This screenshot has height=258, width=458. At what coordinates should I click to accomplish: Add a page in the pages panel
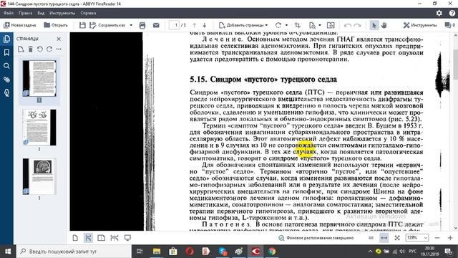click(x=21, y=49)
